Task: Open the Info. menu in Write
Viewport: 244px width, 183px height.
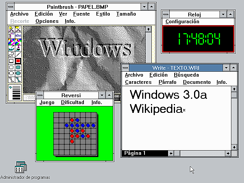Action: (x=222, y=82)
